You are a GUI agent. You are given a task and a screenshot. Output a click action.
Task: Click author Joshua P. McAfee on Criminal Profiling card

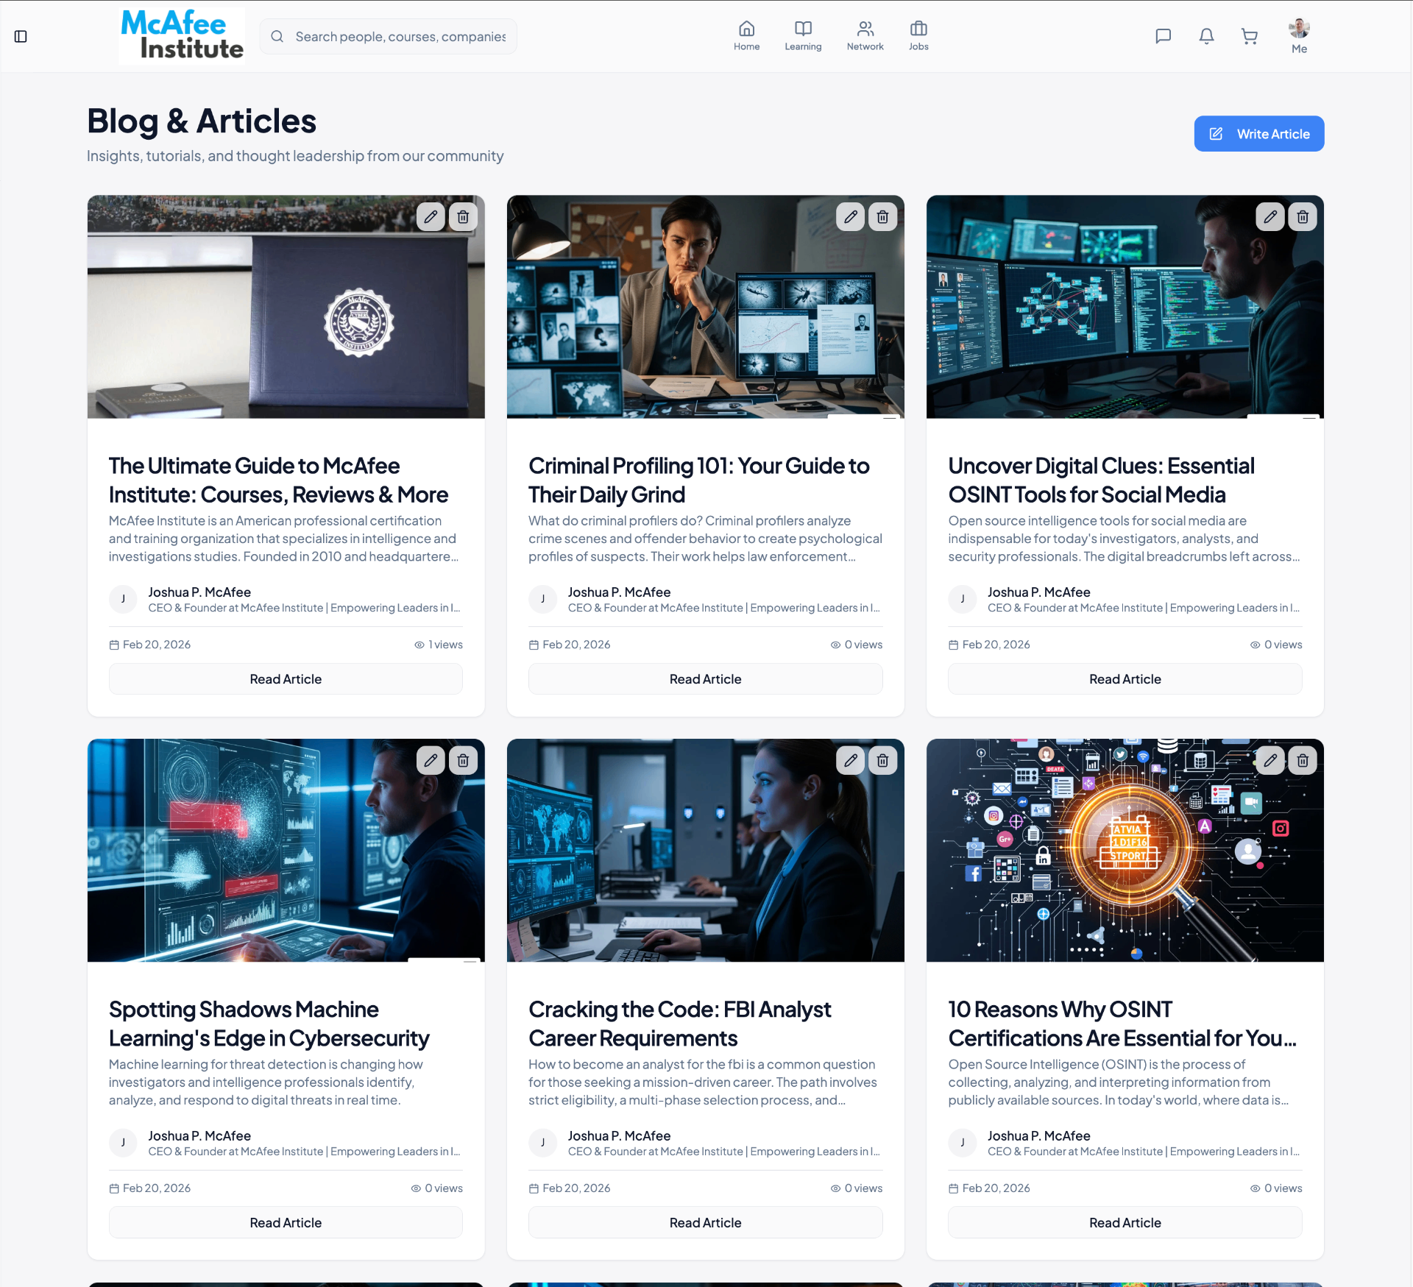coord(619,592)
